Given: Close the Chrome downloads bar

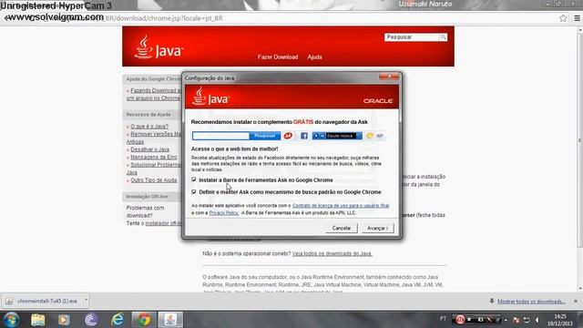Looking at the screenshot, I should 576,301.
